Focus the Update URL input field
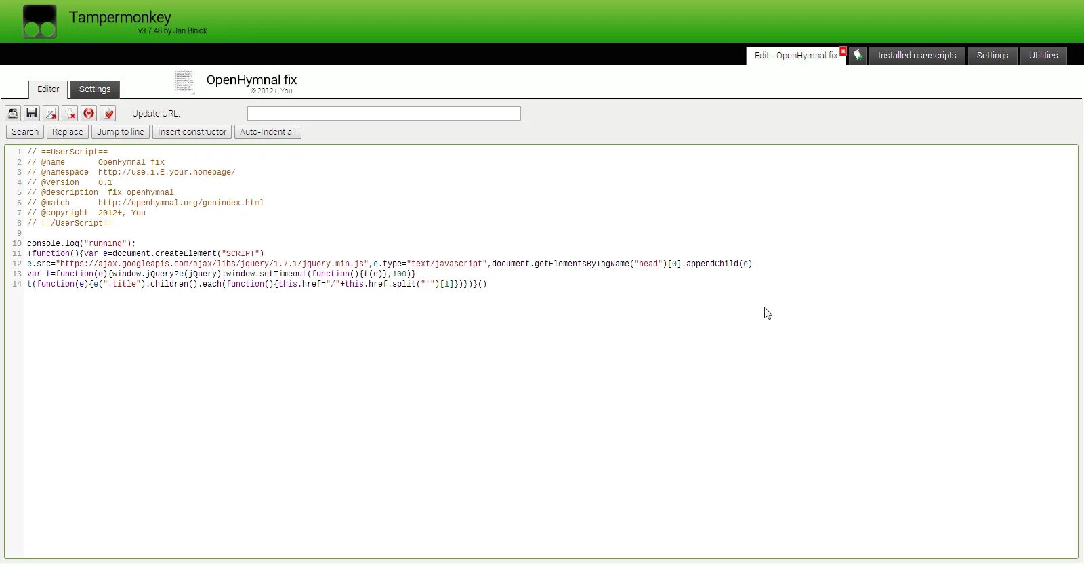 click(384, 113)
